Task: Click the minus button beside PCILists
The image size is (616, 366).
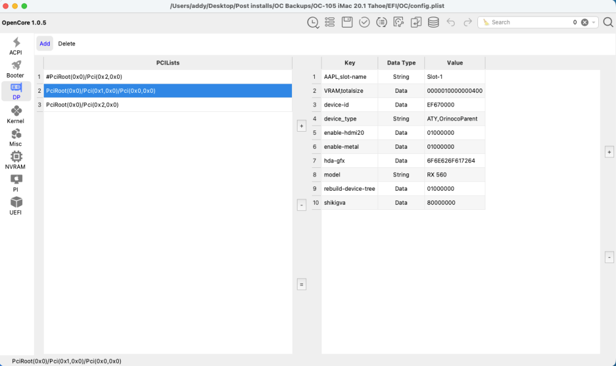Action: (x=301, y=205)
